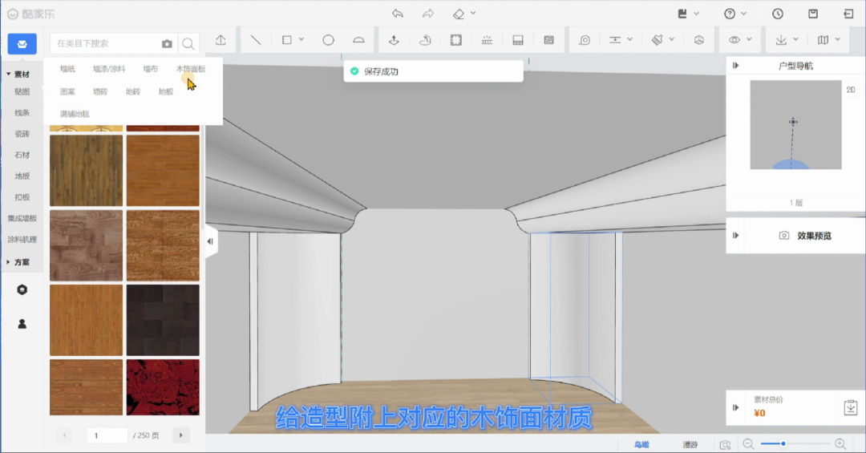
Task: Click the 3D cube view icon
Action: (698, 40)
